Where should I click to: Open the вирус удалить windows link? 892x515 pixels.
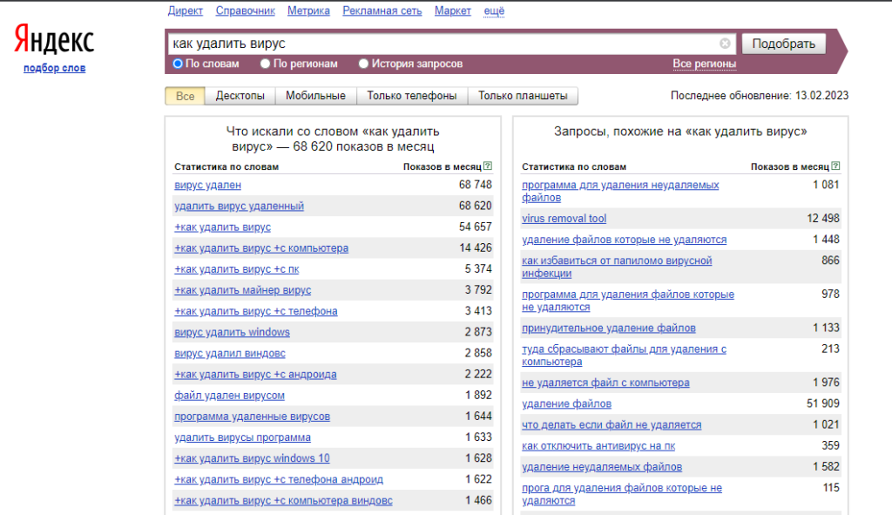[x=232, y=332]
